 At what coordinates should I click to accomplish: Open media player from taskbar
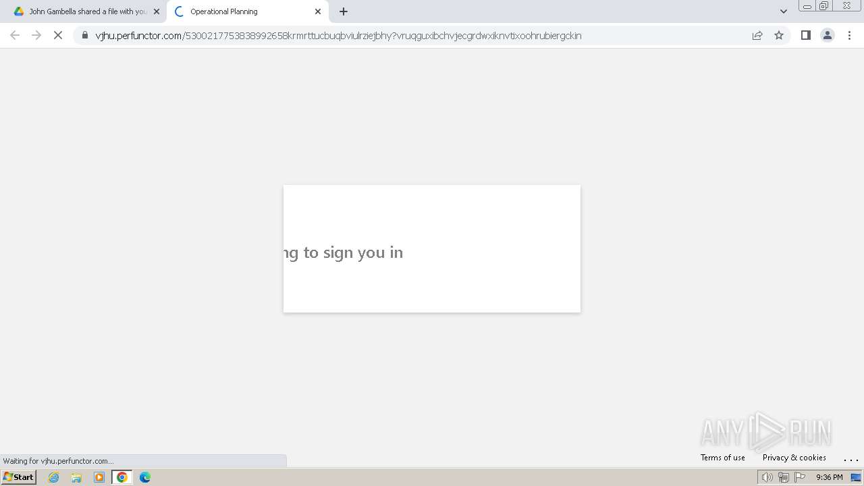click(99, 477)
